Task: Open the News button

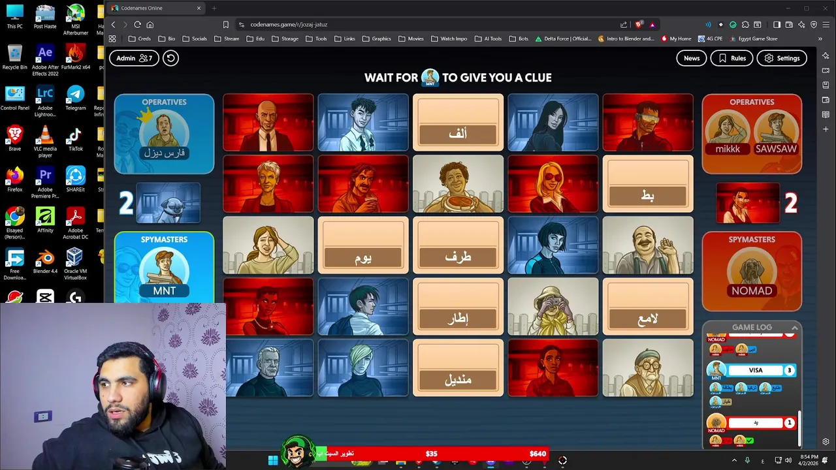Action: (x=692, y=58)
